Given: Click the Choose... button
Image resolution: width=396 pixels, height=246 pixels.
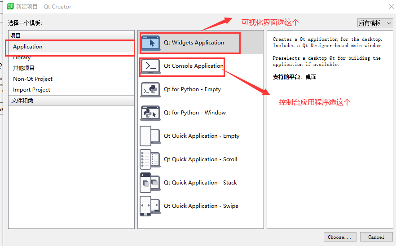Looking at the screenshot, I should (340, 237).
